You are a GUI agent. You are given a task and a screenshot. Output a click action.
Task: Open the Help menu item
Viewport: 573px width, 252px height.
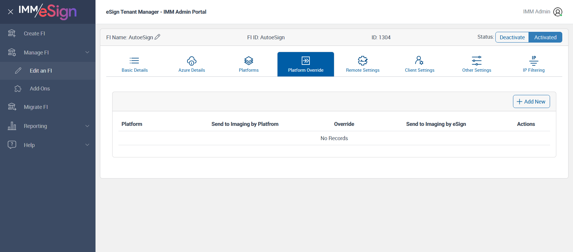[48, 145]
